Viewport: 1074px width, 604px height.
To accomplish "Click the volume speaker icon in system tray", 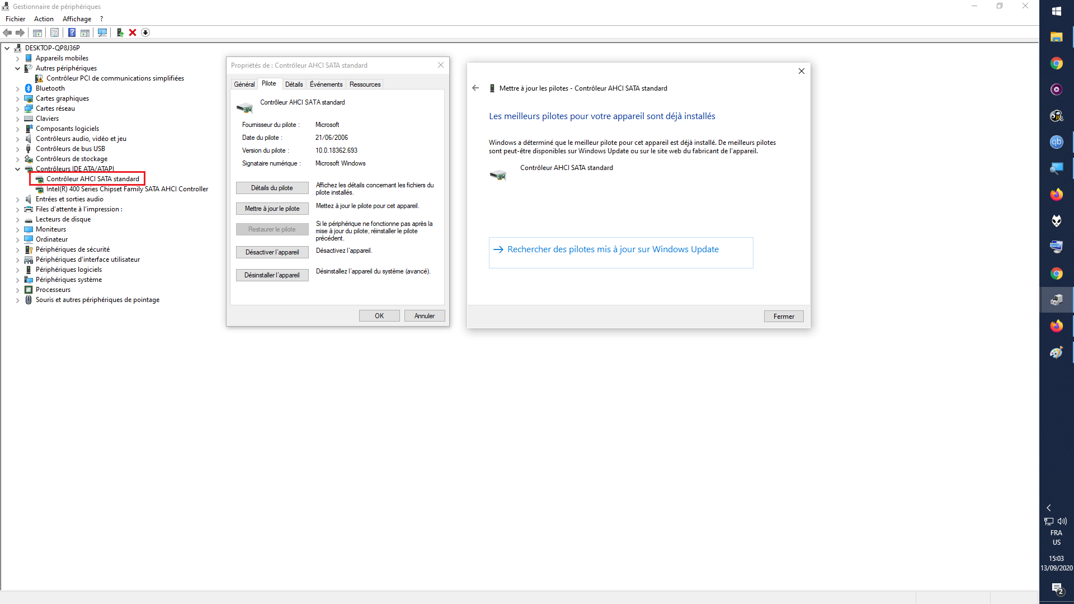I will coord(1062,521).
